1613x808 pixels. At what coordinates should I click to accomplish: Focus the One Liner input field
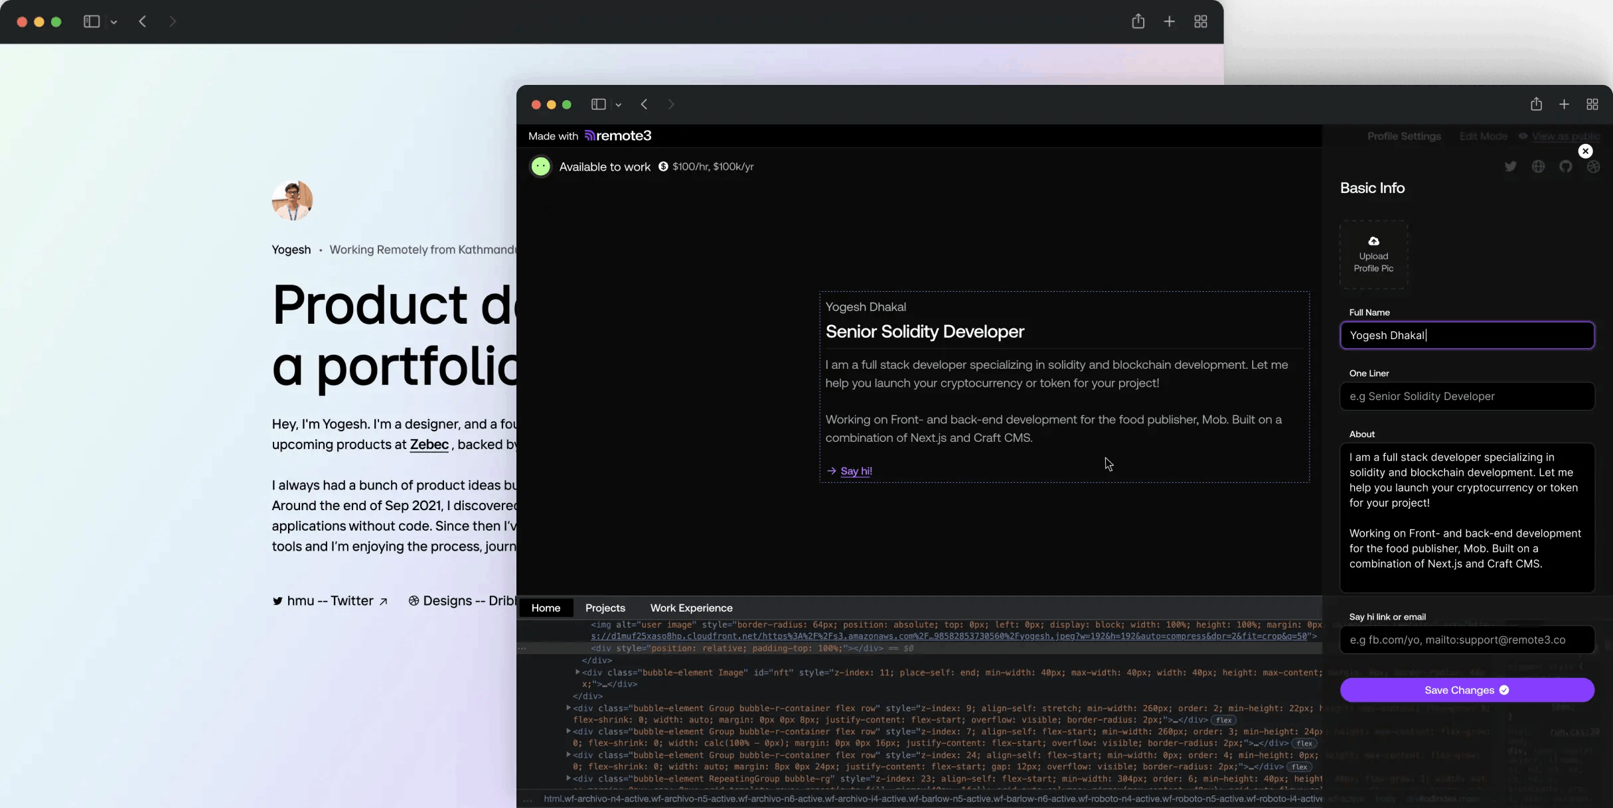(1466, 396)
